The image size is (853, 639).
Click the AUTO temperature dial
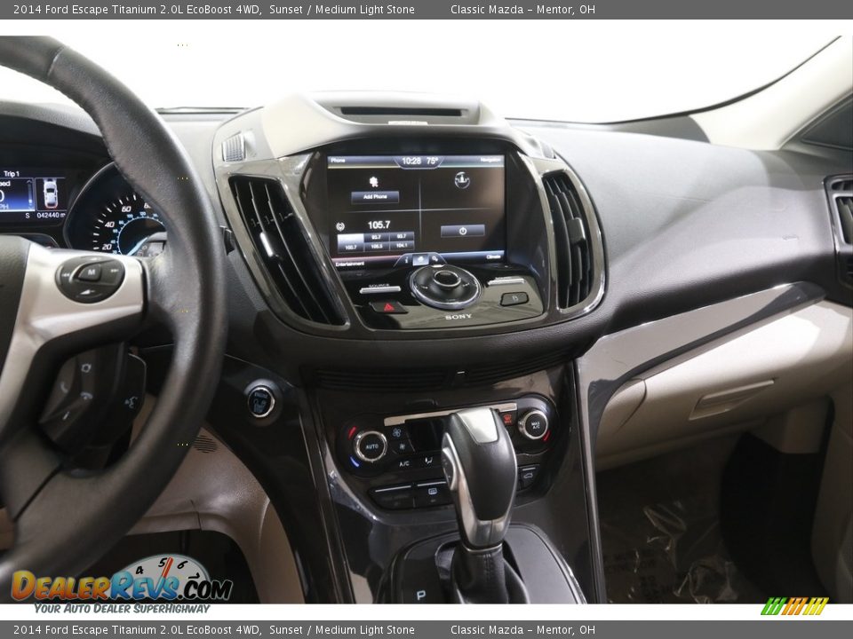pyautogui.click(x=372, y=446)
